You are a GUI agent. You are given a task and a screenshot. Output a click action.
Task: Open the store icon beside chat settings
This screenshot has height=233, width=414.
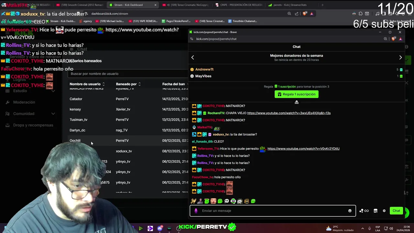click(x=376, y=211)
